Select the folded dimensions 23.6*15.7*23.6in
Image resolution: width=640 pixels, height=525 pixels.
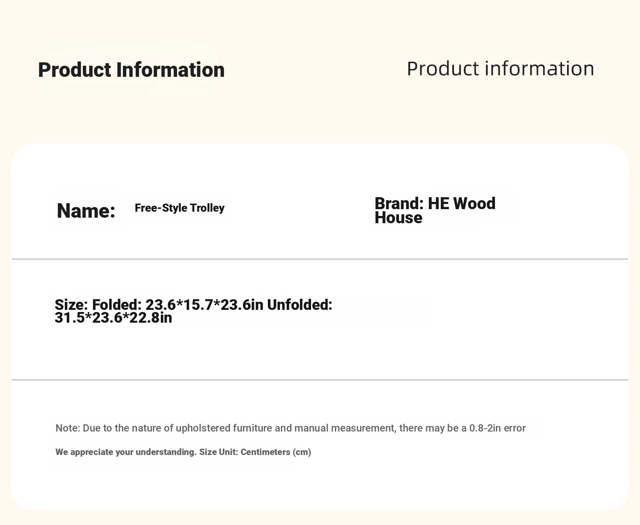pyautogui.click(x=204, y=305)
